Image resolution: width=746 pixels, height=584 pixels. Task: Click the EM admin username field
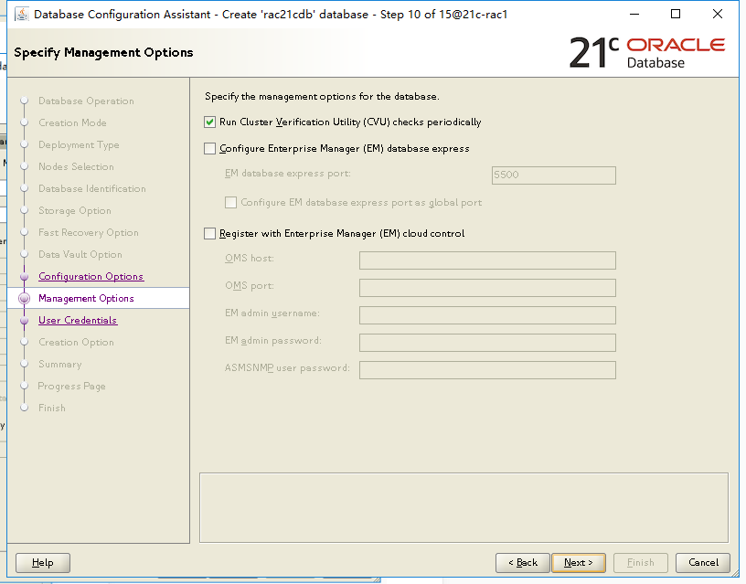click(x=487, y=315)
